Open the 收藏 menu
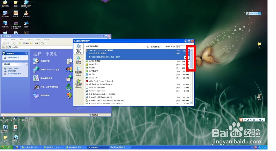The height and width of the screenshot is (151, 276). (30, 40)
